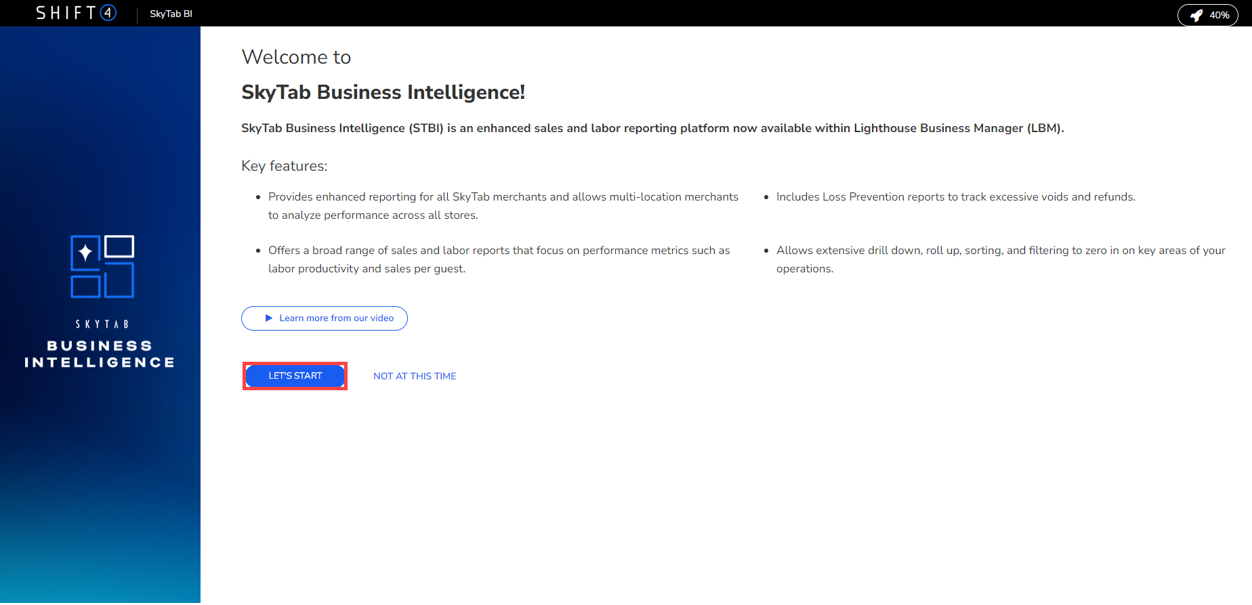Click the Loss Prevention reports bullet
Screen dimensions: 1252x605
pyautogui.click(x=955, y=197)
